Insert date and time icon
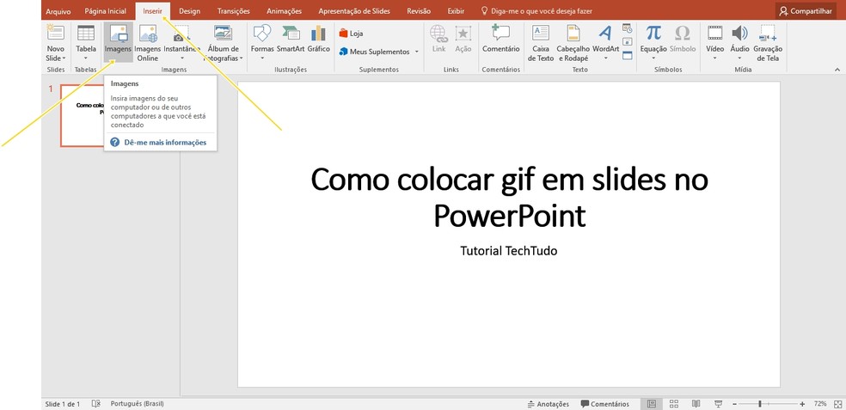The width and height of the screenshot is (846, 410). tap(627, 28)
